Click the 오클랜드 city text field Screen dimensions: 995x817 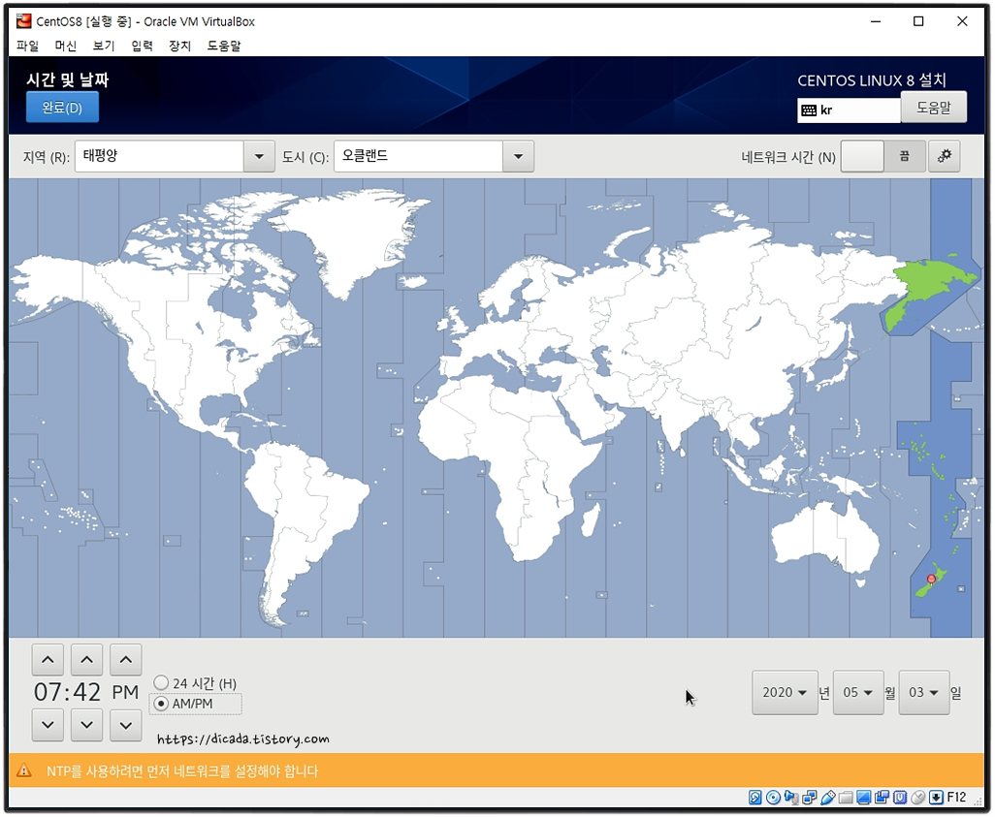[418, 156]
